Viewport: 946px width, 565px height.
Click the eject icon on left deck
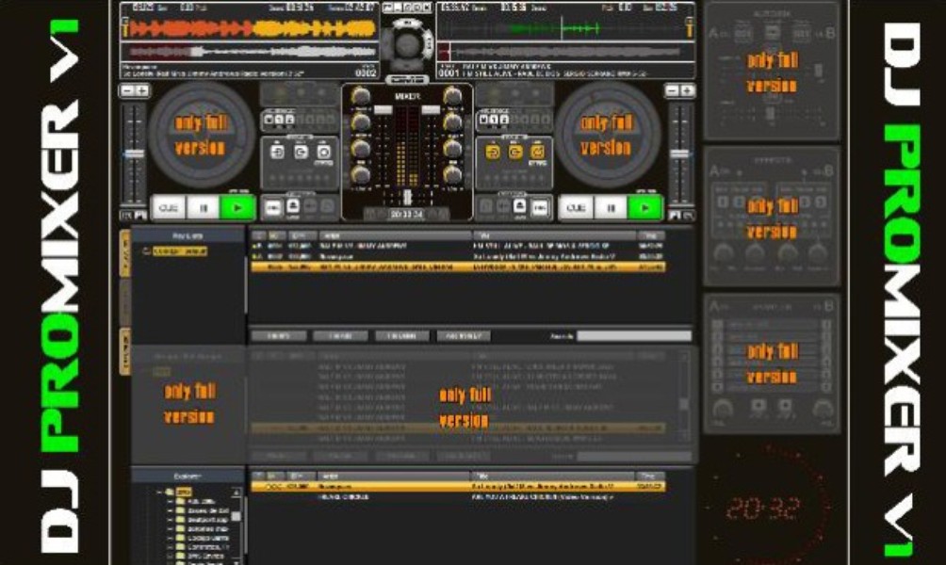click(x=293, y=207)
